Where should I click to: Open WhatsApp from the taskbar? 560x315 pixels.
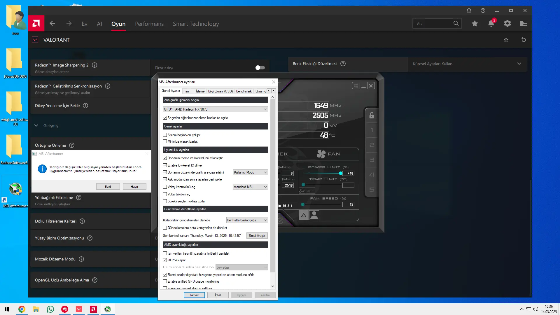tap(50, 309)
